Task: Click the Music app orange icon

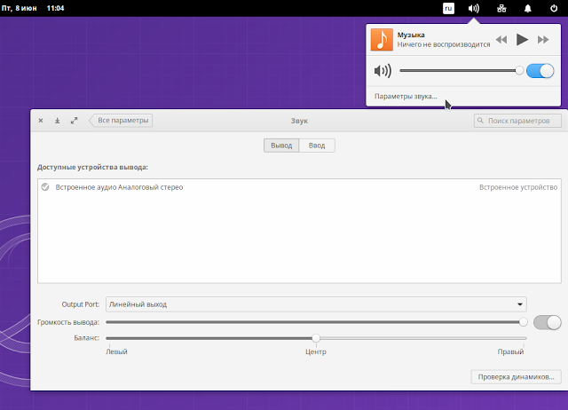Action: coord(382,39)
